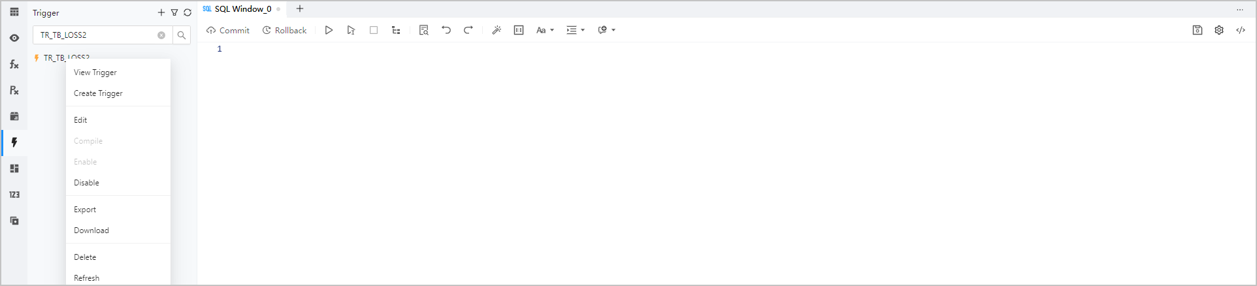
Task: Click the Stop execution square icon
Action: point(374,30)
